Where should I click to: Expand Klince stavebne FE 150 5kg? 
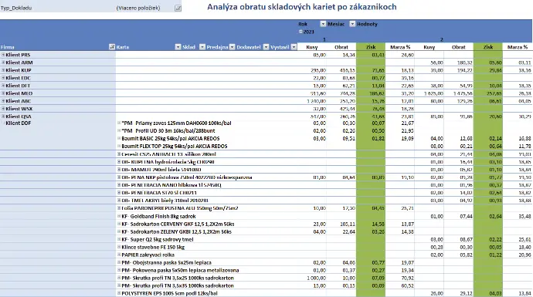(x=119, y=247)
